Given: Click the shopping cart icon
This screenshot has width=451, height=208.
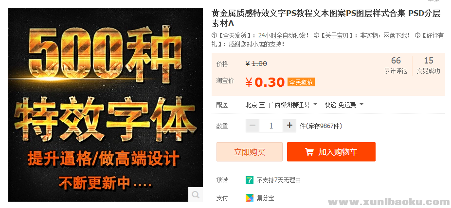Looking at the screenshot, I should point(309,152).
